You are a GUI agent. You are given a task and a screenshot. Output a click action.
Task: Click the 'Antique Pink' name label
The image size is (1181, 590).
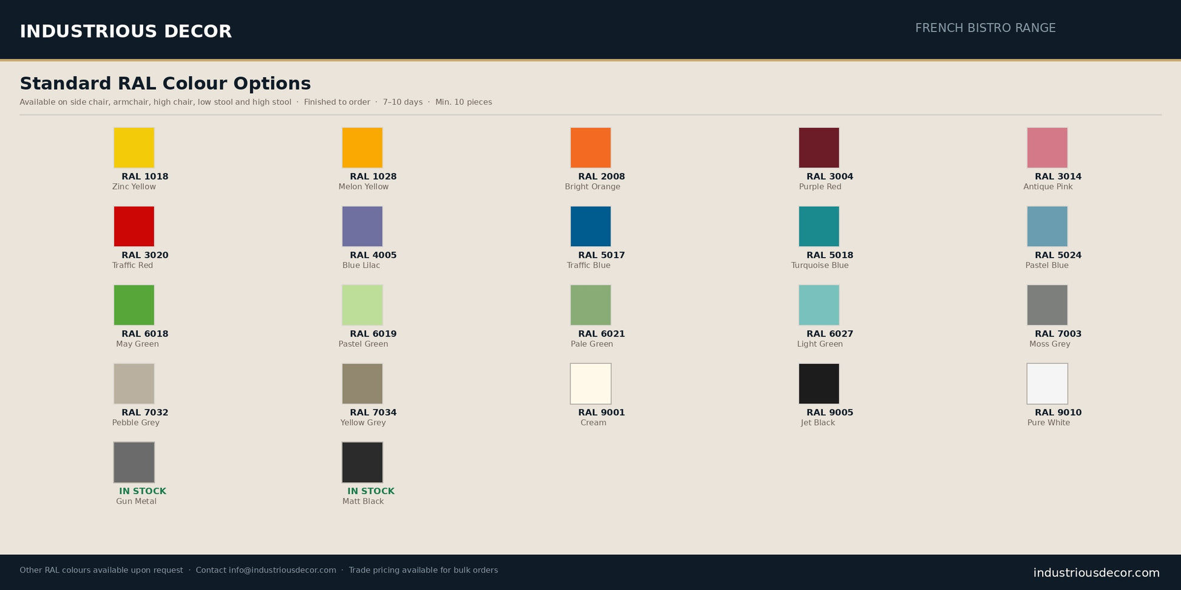(1048, 187)
